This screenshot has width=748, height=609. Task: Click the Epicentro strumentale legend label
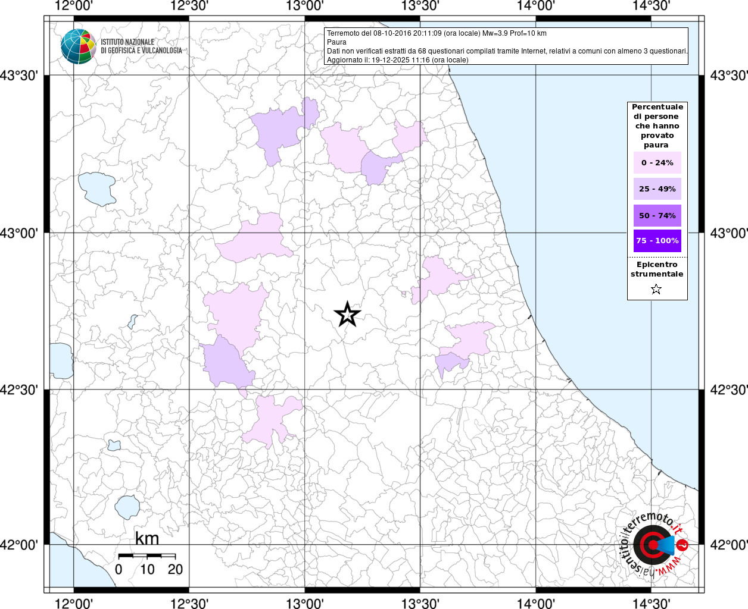point(657,269)
